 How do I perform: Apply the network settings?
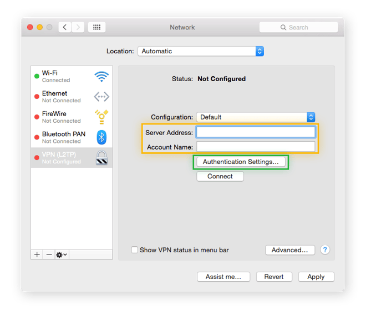coord(316,277)
